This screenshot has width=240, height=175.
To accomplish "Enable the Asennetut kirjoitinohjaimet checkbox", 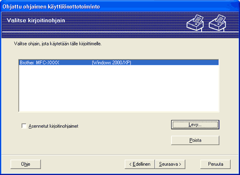I will pos(24,126).
